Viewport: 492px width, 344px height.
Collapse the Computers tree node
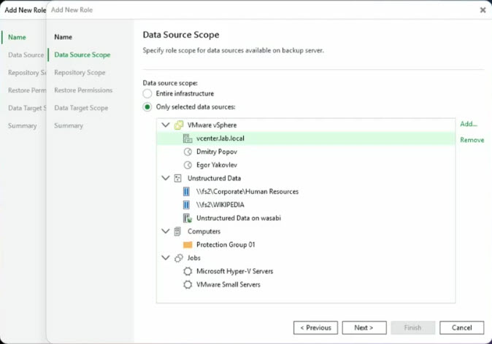pyautogui.click(x=166, y=231)
